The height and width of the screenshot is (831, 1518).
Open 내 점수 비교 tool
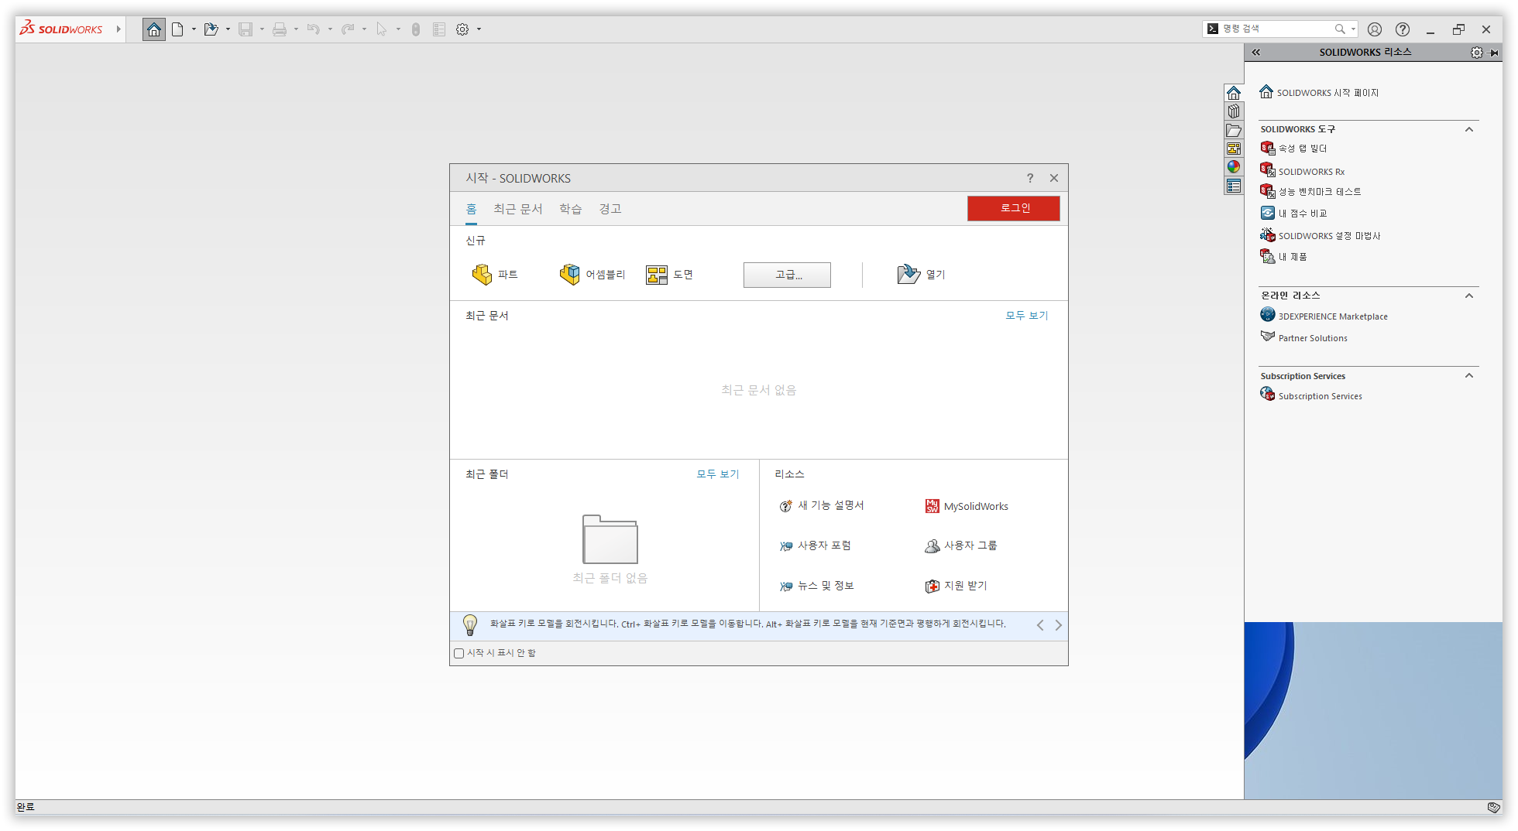[1293, 214]
